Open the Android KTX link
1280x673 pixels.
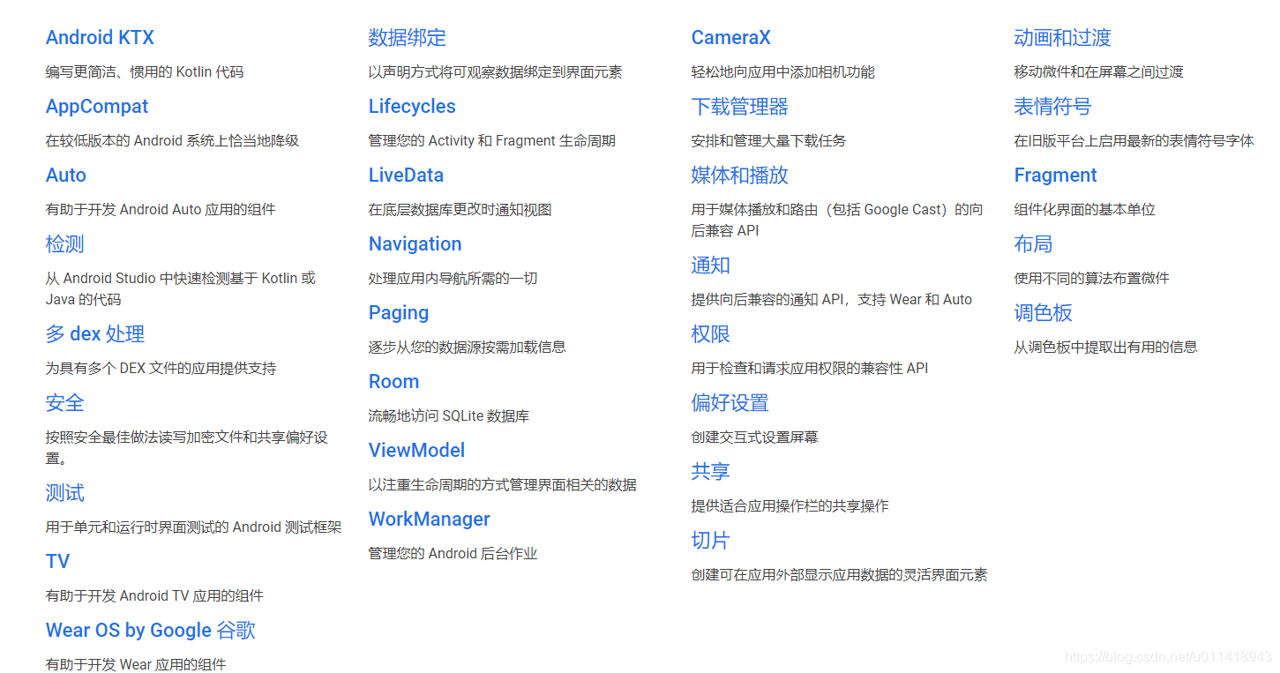tap(100, 38)
